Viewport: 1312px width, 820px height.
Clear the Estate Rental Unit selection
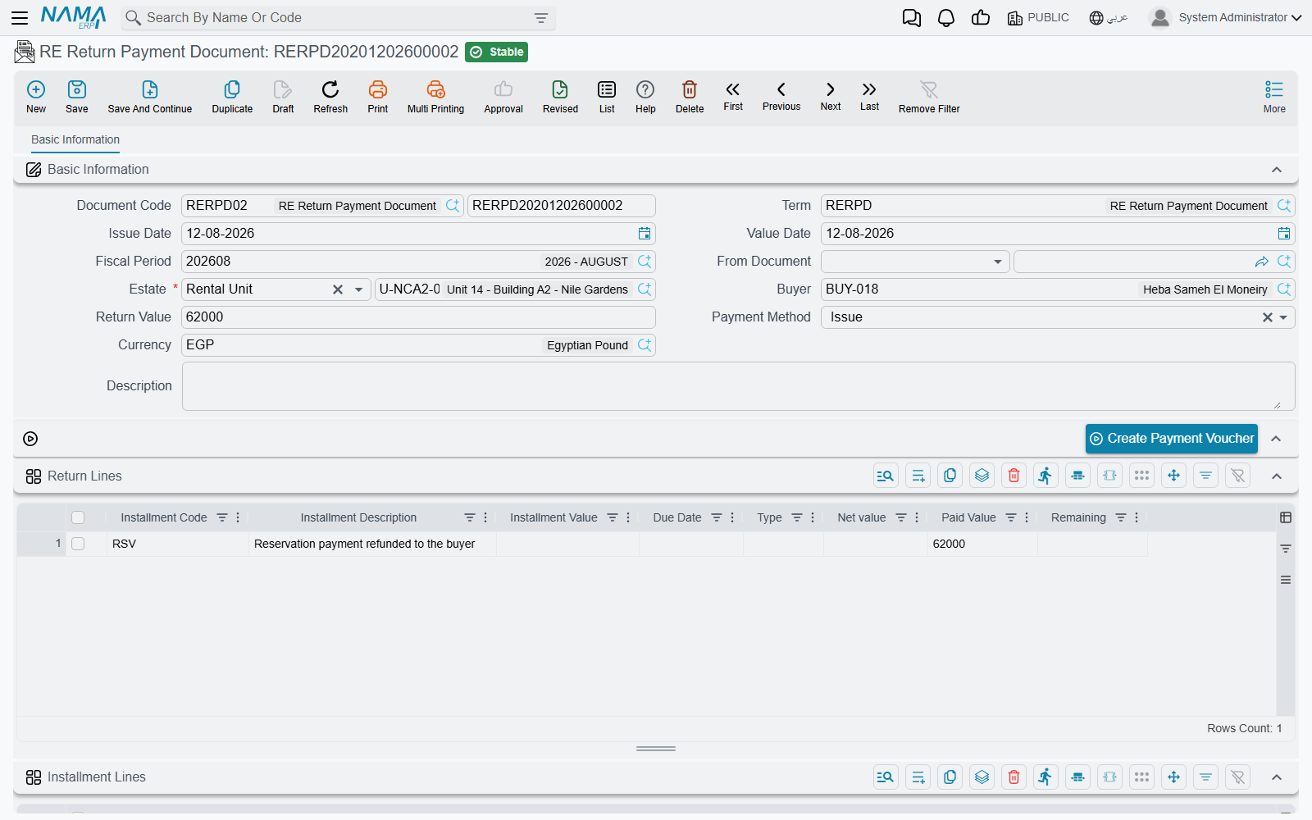[338, 289]
